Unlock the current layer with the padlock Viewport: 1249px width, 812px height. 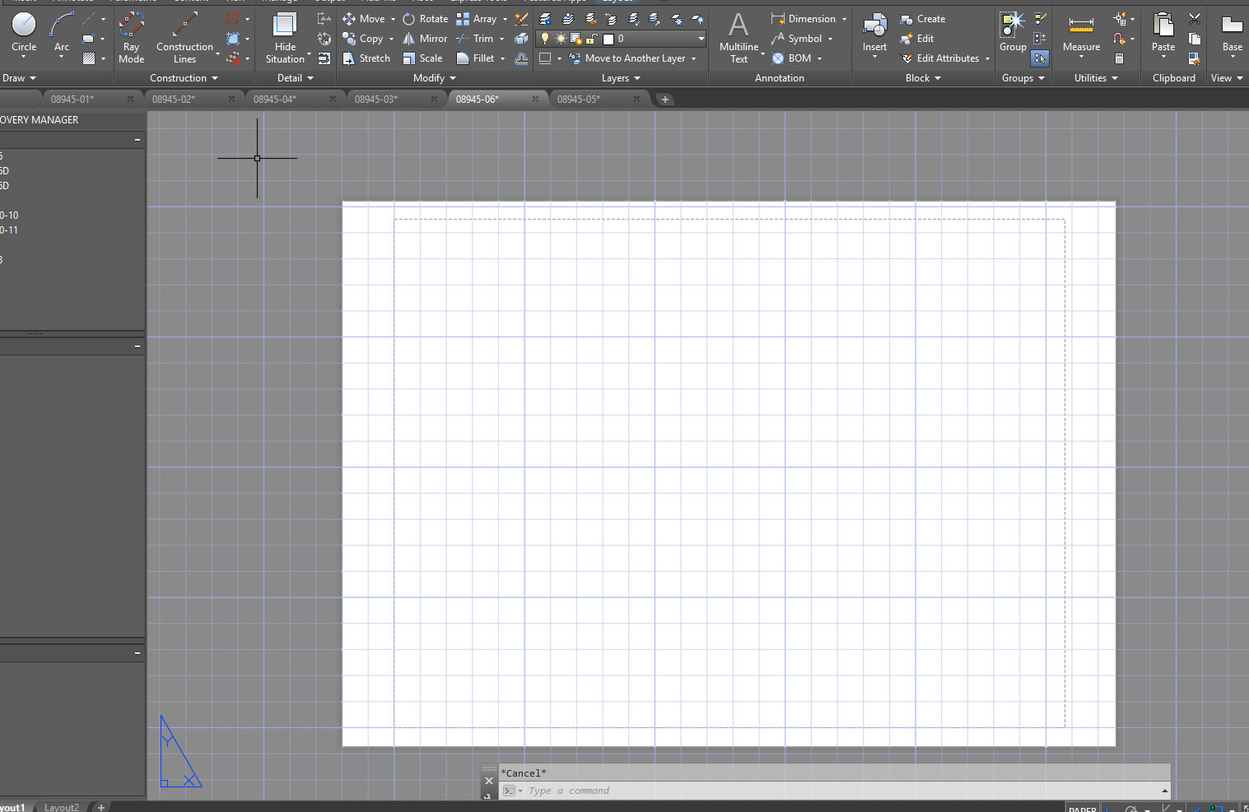[x=590, y=38]
